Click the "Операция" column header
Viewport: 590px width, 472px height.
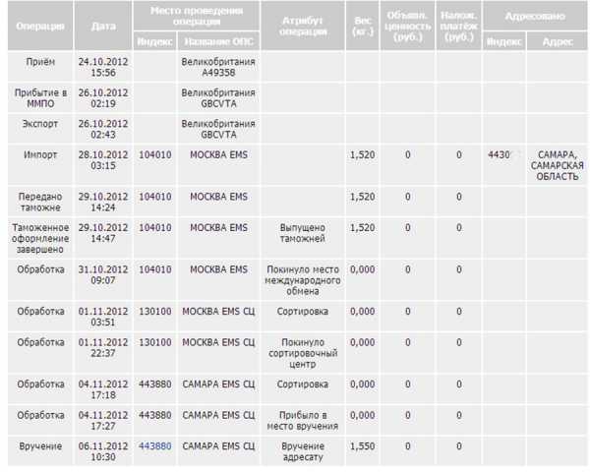pyautogui.click(x=40, y=27)
